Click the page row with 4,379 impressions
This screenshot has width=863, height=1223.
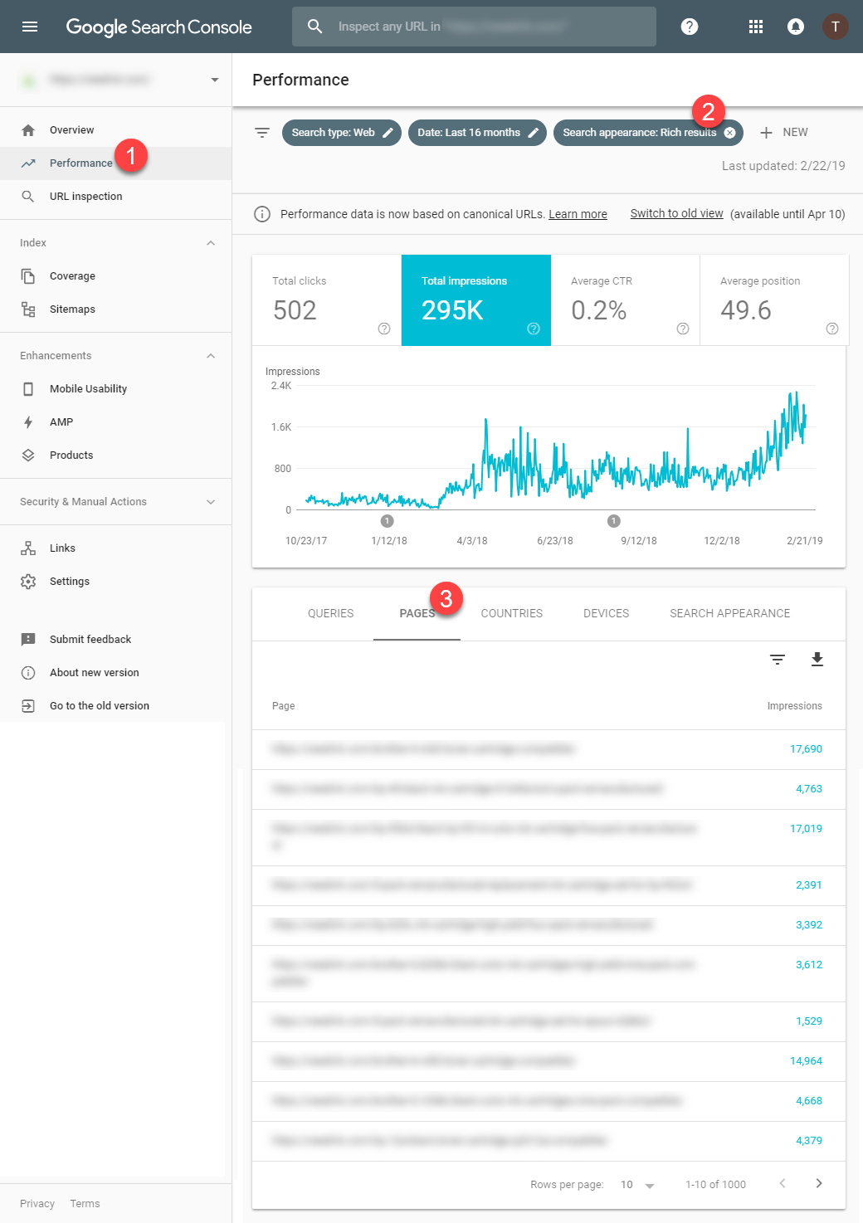click(x=549, y=1141)
